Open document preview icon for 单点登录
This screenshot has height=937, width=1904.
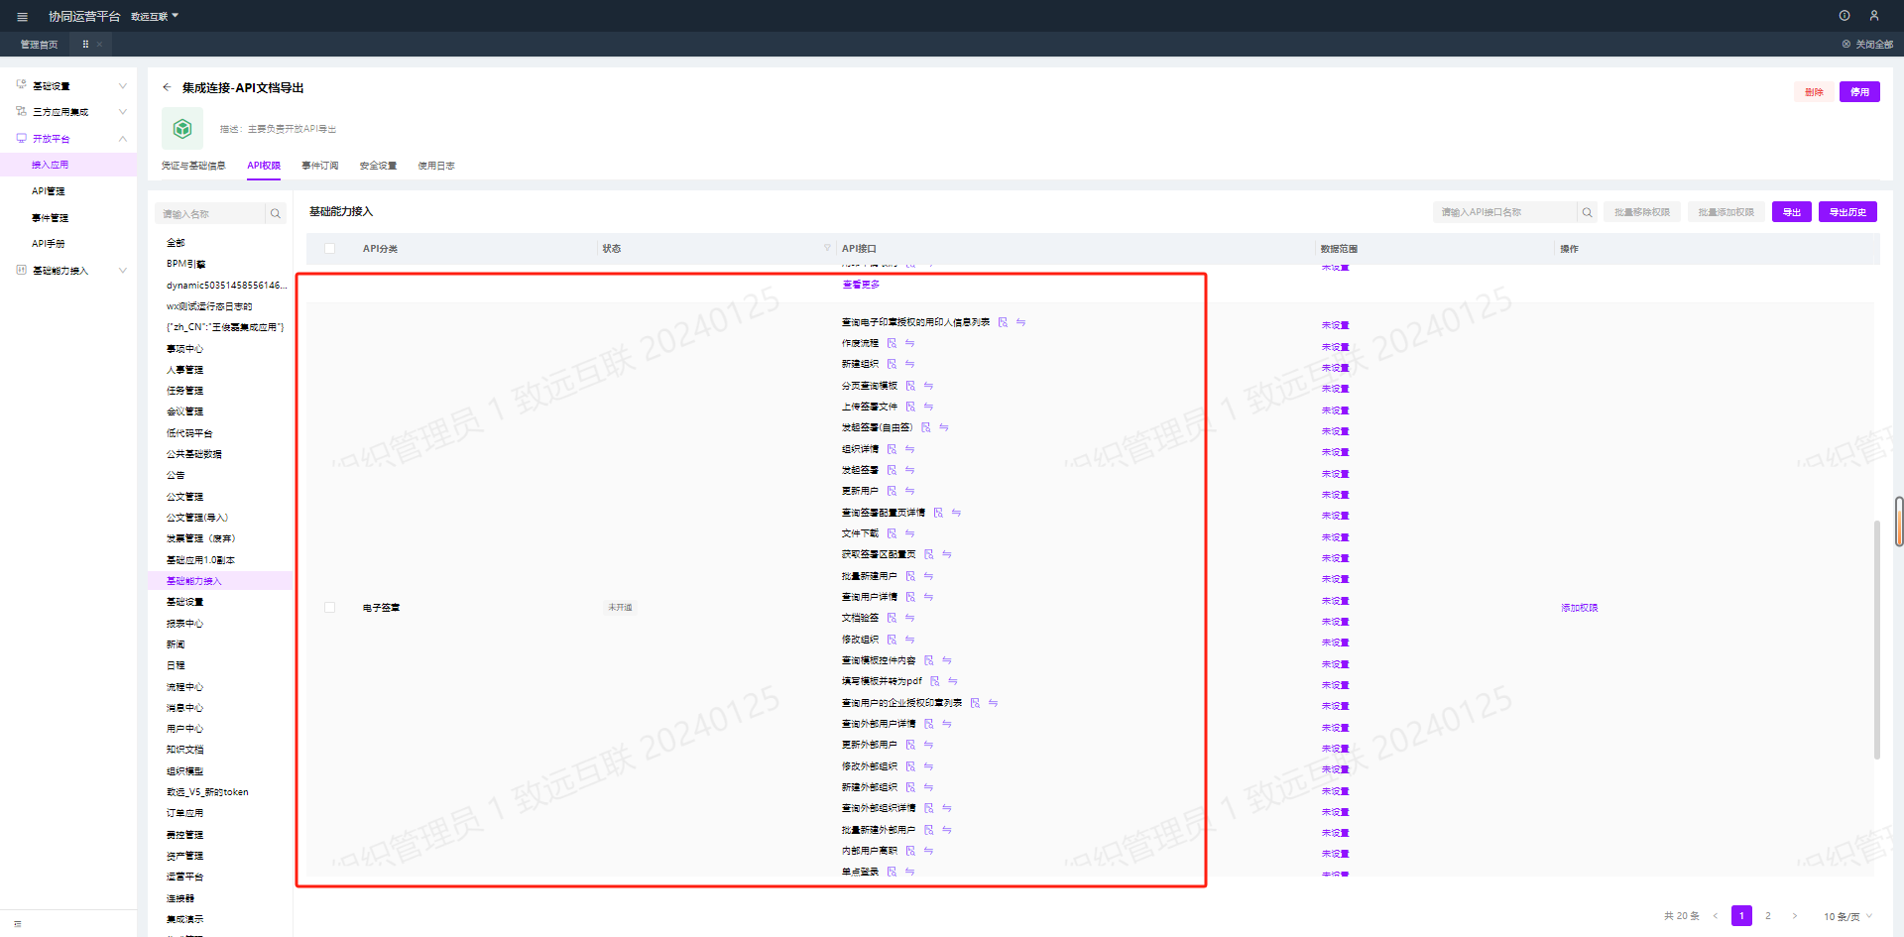[x=892, y=872]
